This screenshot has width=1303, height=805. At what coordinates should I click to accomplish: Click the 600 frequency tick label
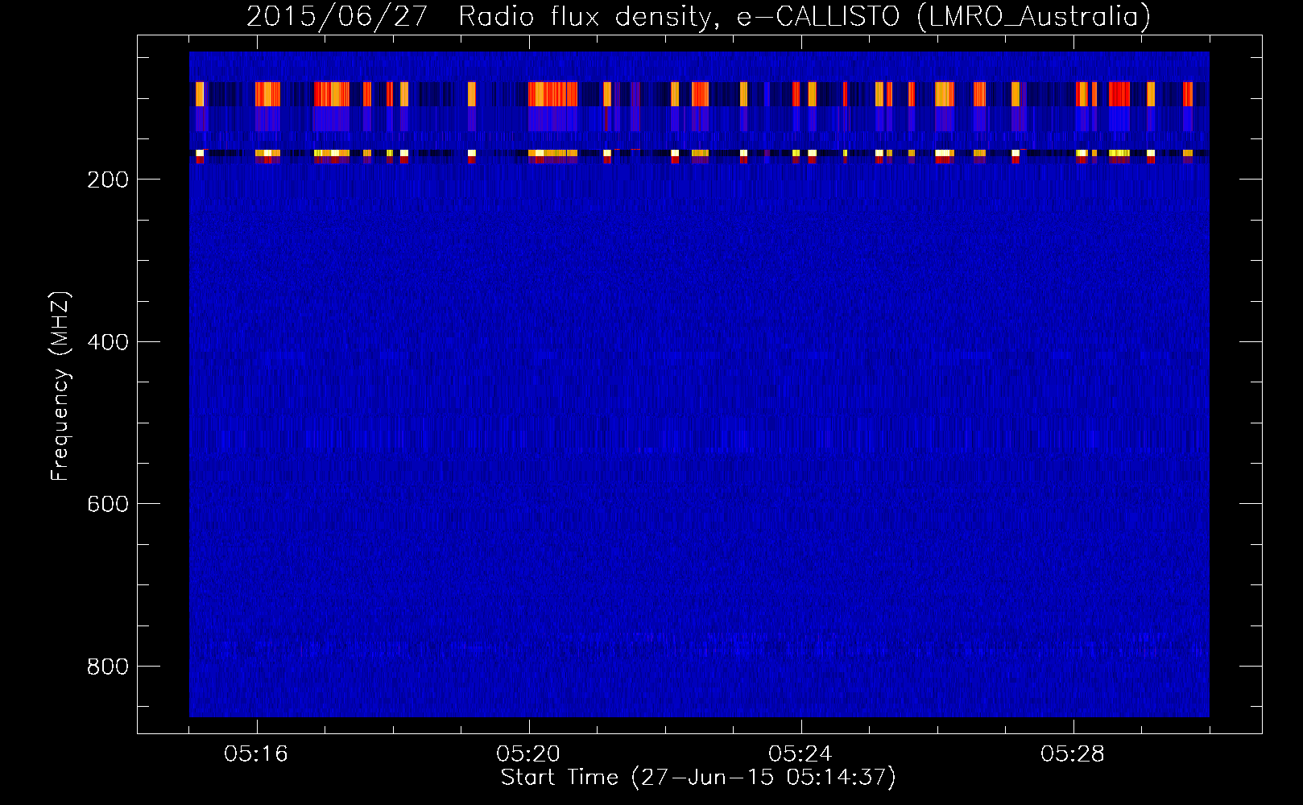(x=108, y=504)
